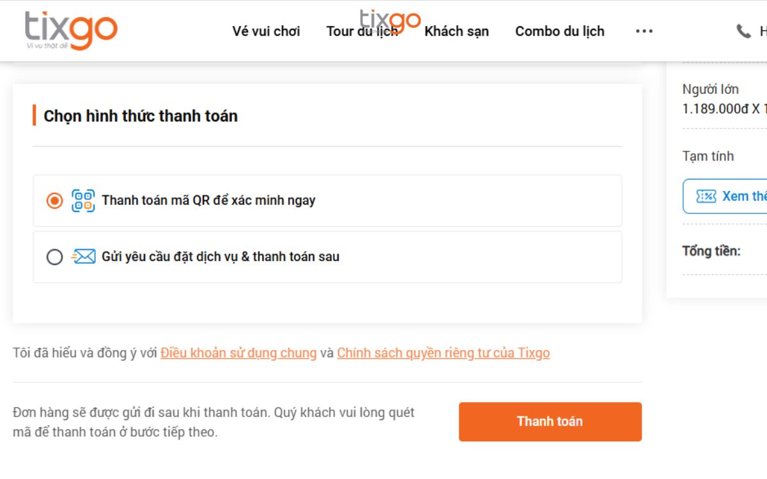The image size is (767, 479).
Task: Open the Chính sách quyền riêng tư của Tixgo link
Action: tap(443, 353)
